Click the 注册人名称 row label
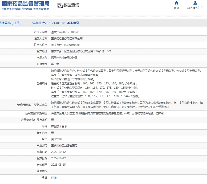The width and height of the screenshot is (207, 184). point(40,39)
